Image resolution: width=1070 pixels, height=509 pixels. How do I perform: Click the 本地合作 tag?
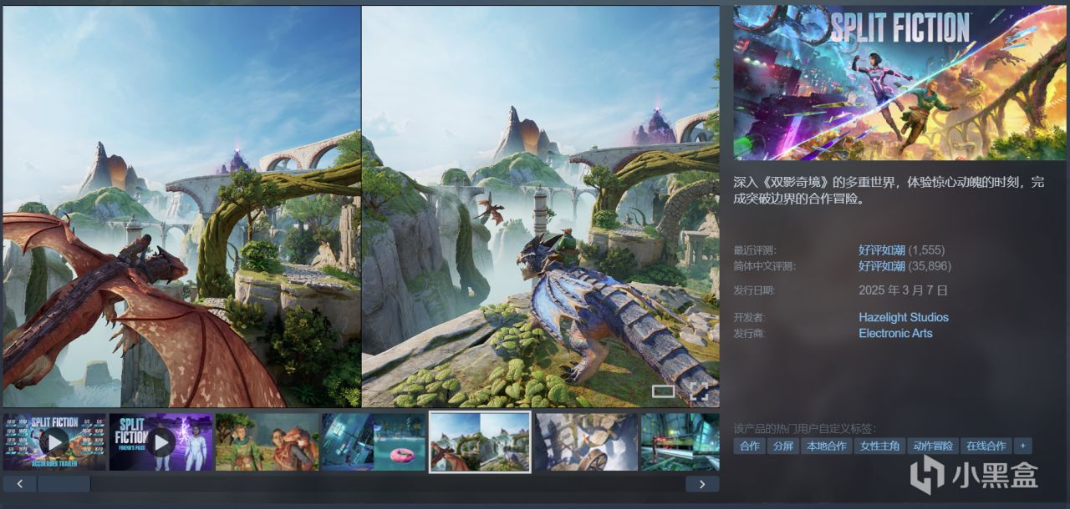pyautogui.click(x=827, y=446)
